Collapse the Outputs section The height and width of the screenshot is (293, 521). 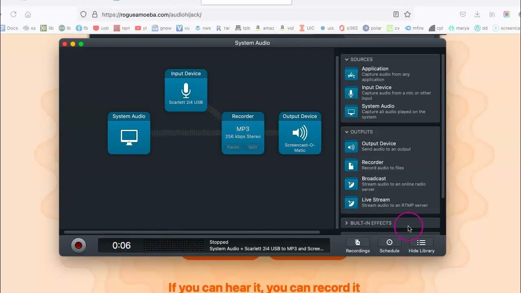tap(347, 132)
